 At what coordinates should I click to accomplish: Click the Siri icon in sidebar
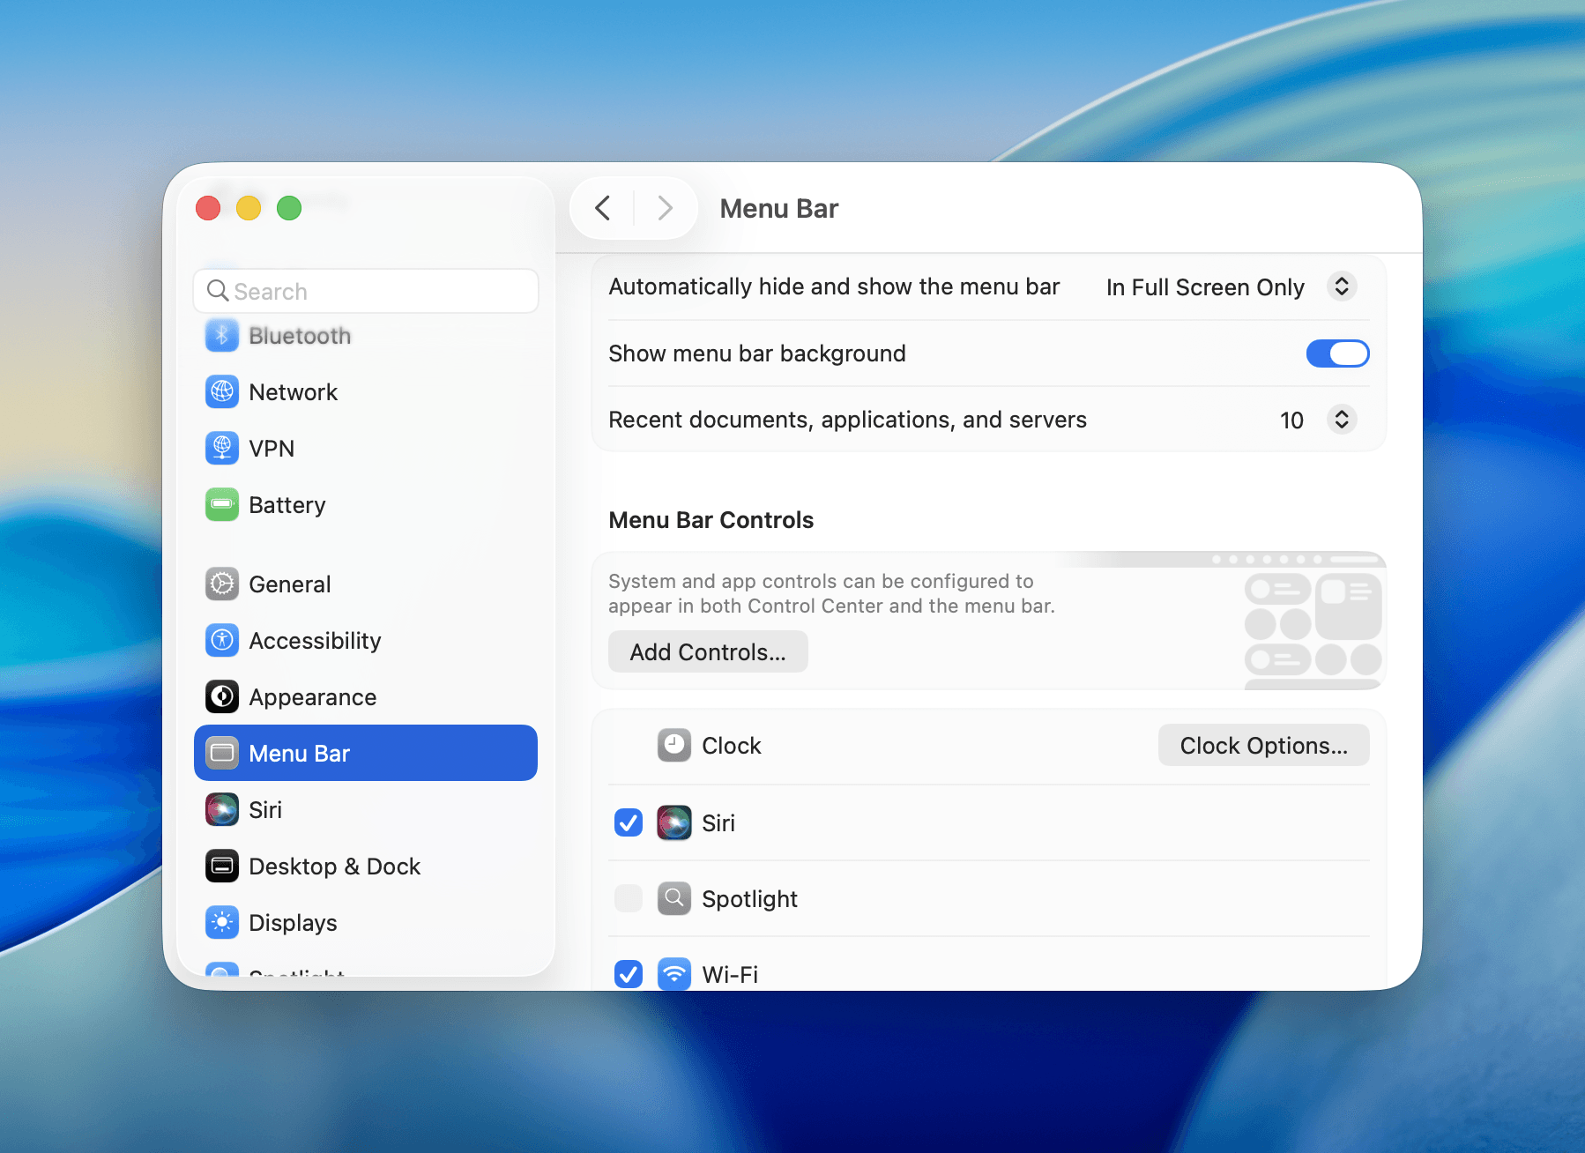click(x=222, y=810)
